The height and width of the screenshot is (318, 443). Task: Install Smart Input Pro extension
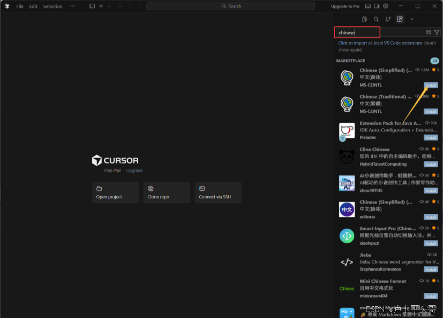tap(431, 244)
